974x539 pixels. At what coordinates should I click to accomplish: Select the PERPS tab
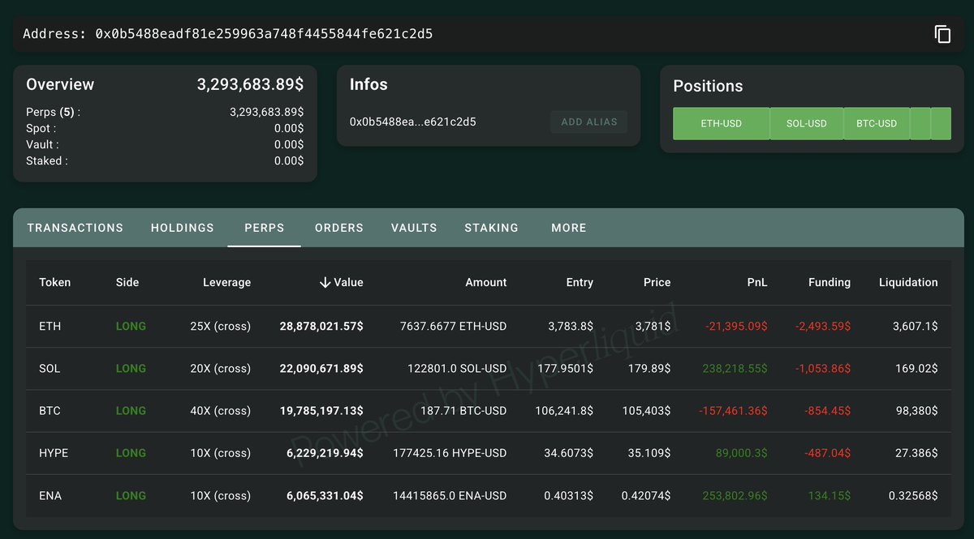click(265, 228)
